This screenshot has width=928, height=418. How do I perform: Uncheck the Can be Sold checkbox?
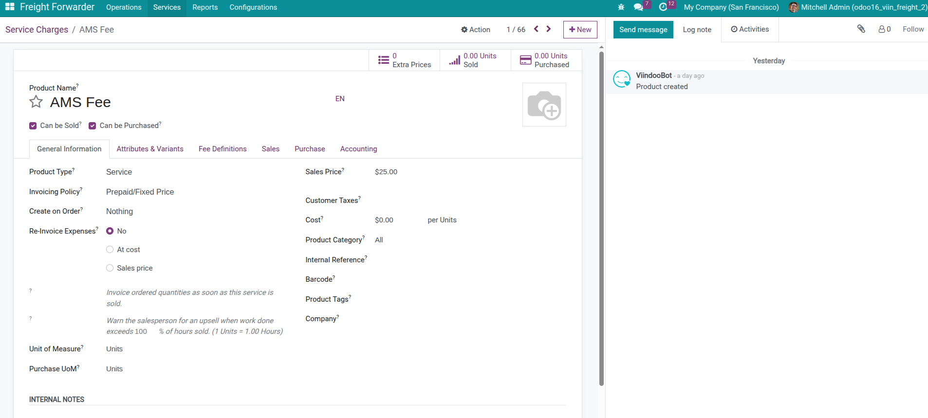point(33,126)
